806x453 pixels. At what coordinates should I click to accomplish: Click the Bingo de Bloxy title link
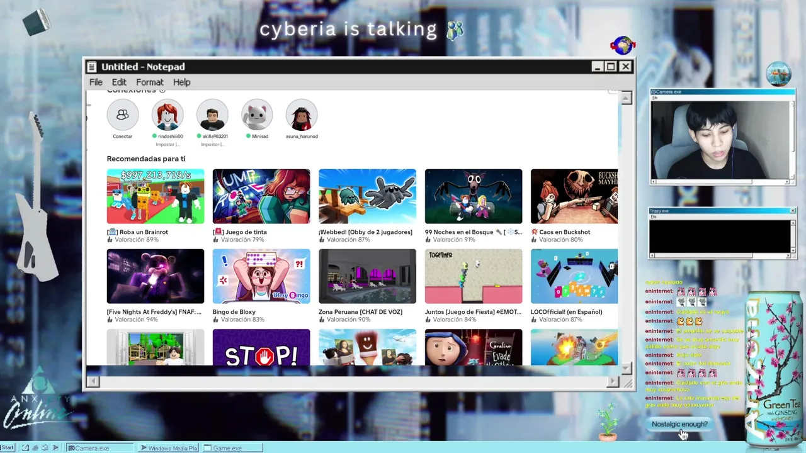234,312
